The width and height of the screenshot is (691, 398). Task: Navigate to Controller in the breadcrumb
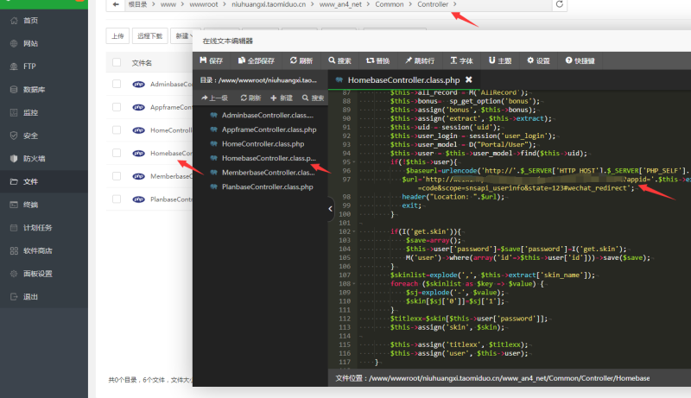click(x=433, y=4)
